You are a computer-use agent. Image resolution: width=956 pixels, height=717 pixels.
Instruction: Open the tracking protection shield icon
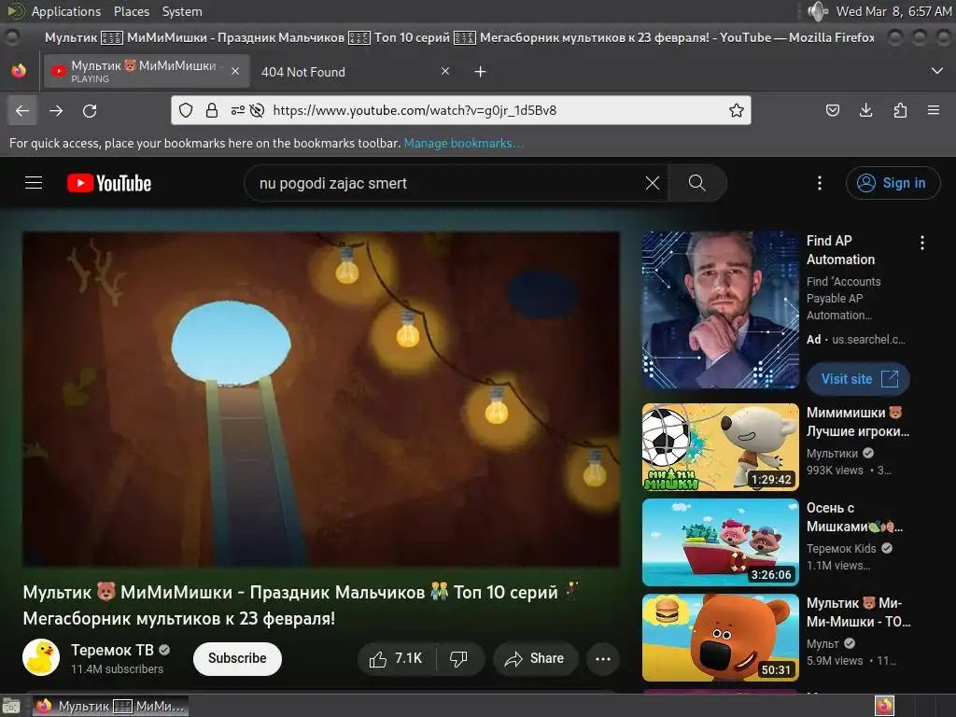pos(186,110)
